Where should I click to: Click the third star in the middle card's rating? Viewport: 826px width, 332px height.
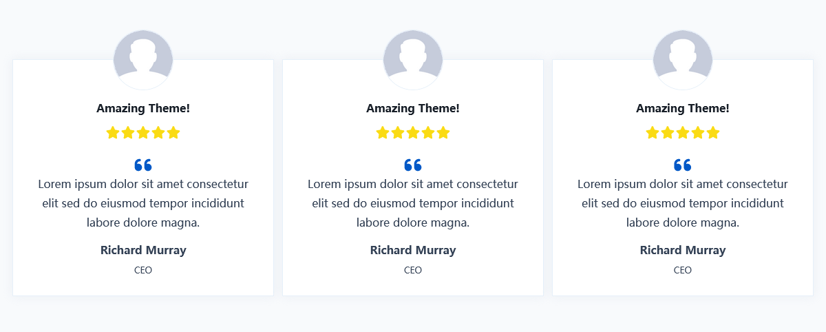pyautogui.click(x=413, y=132)
